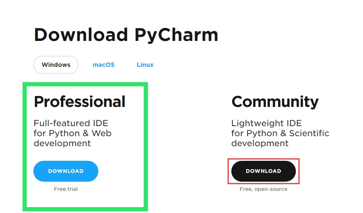Click the "for Python & Web" text line
Screen dimensions: 363x213
click(x=73, y=133)
